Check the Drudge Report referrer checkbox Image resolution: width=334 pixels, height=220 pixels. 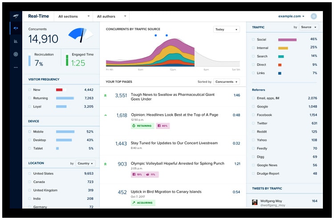253,174
